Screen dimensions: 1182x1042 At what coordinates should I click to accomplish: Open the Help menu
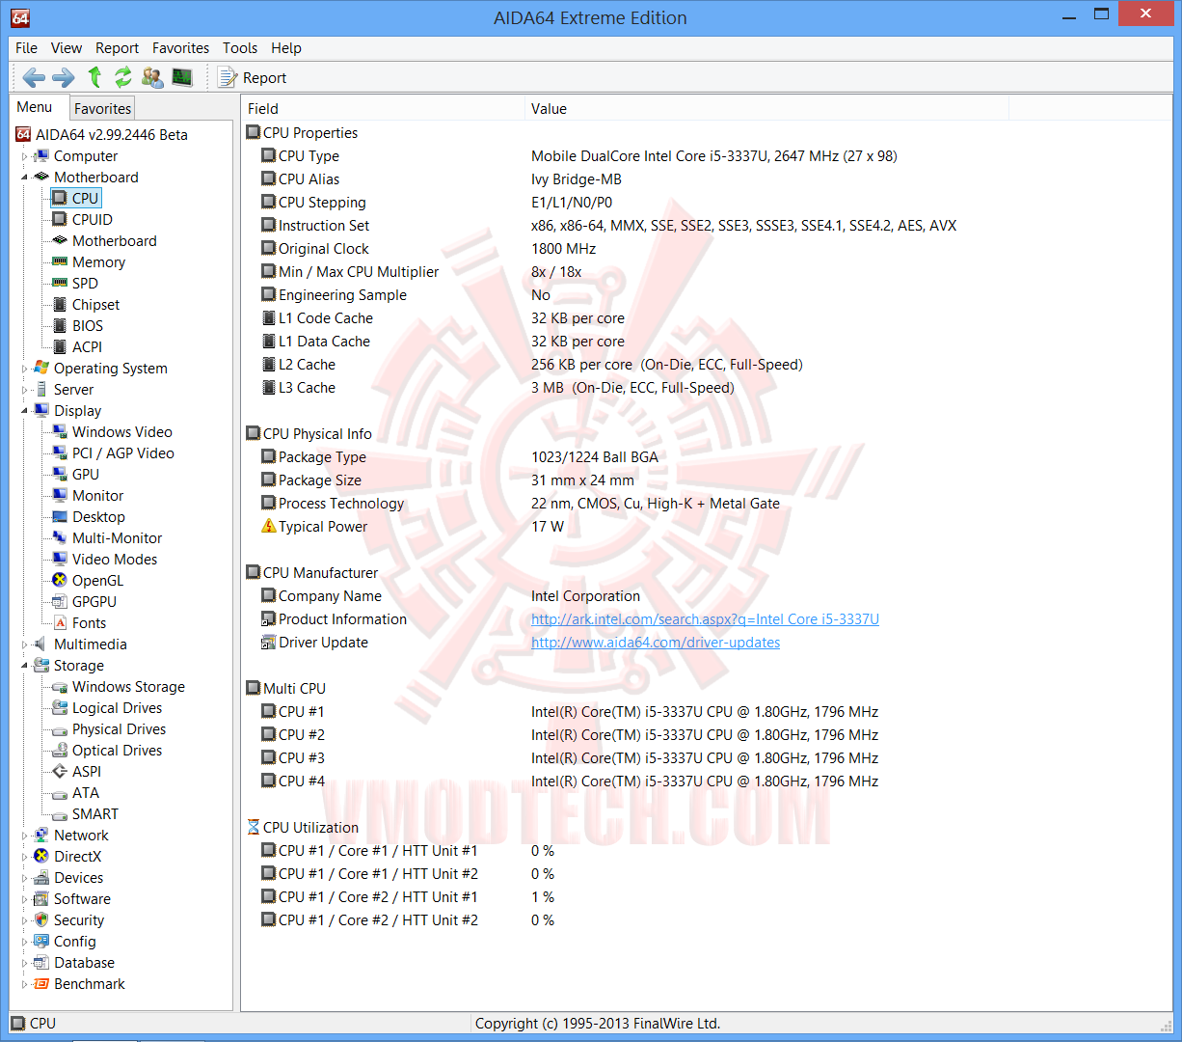pos(286,48)
